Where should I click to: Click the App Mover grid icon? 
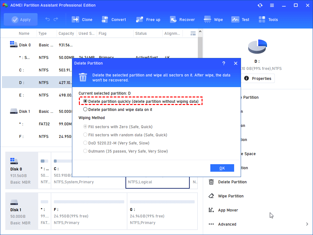point(211,210)
